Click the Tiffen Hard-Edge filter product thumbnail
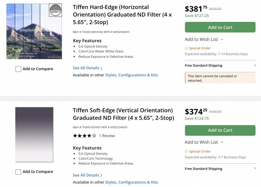 pos(34,31)
